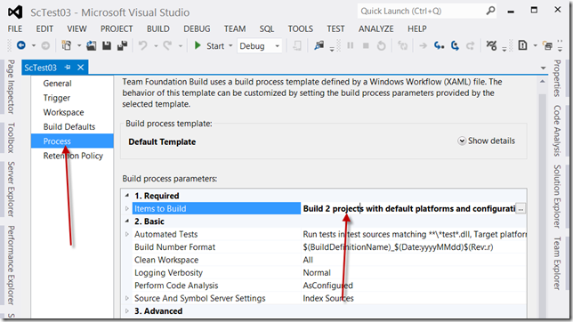Viewport: 573px width, 322px height.
Task: Open the ANALYZE menu
Action: 376,28
